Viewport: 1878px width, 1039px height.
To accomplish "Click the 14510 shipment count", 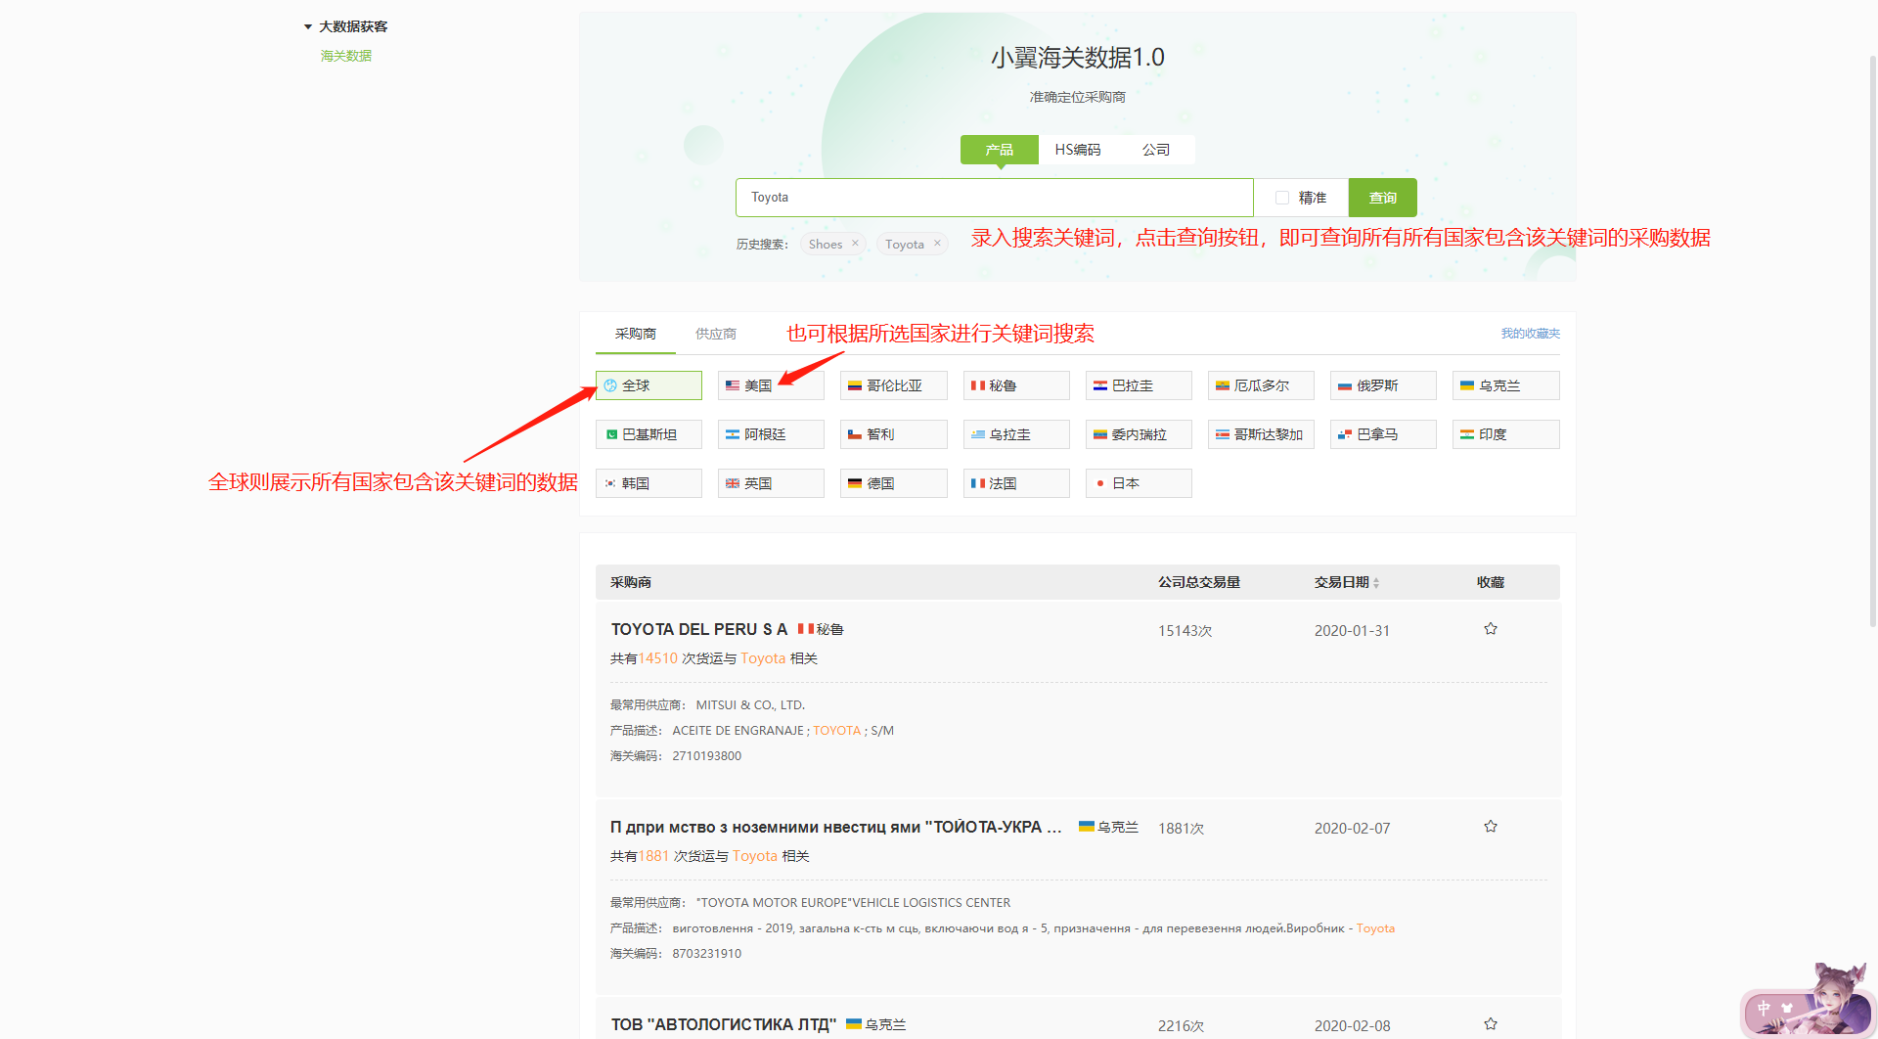I will (658, 658).
